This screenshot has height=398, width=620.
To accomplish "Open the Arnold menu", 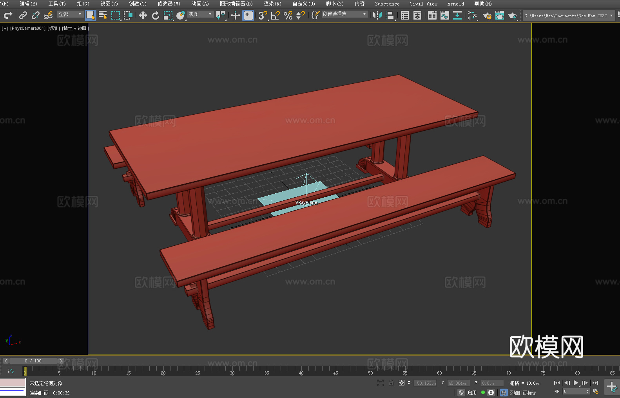I will point(455,4).
